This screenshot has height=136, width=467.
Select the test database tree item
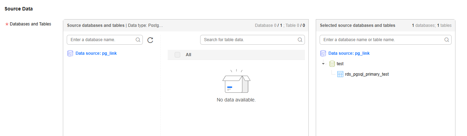click(340, 64)
